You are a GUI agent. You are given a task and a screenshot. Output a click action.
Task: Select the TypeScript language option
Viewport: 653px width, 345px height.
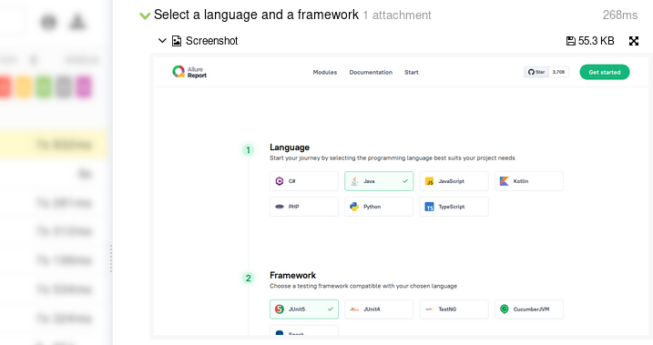tap(454, 207)
